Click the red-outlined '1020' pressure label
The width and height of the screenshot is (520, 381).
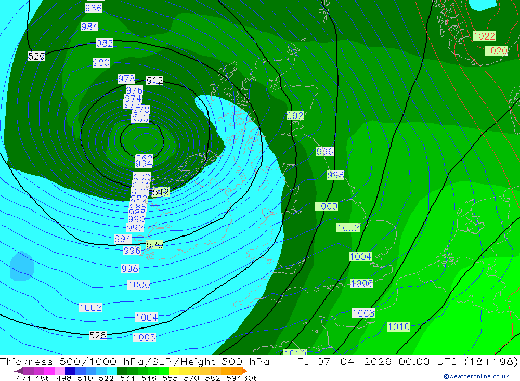click(x=496, y=51)
